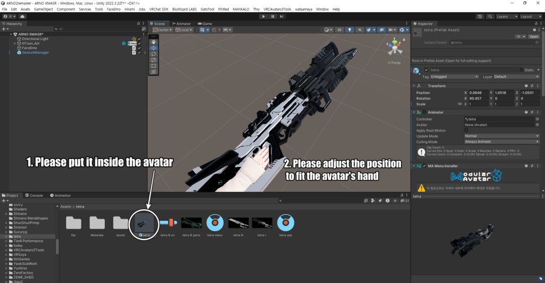Open the GameObject menu
Image resolution: width=545 pixels, height=283 pixels.
click(43, 10)
